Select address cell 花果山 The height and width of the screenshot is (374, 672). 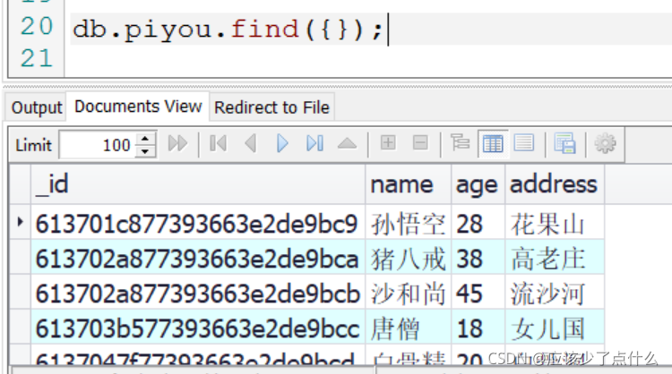(x=555, y=224)
